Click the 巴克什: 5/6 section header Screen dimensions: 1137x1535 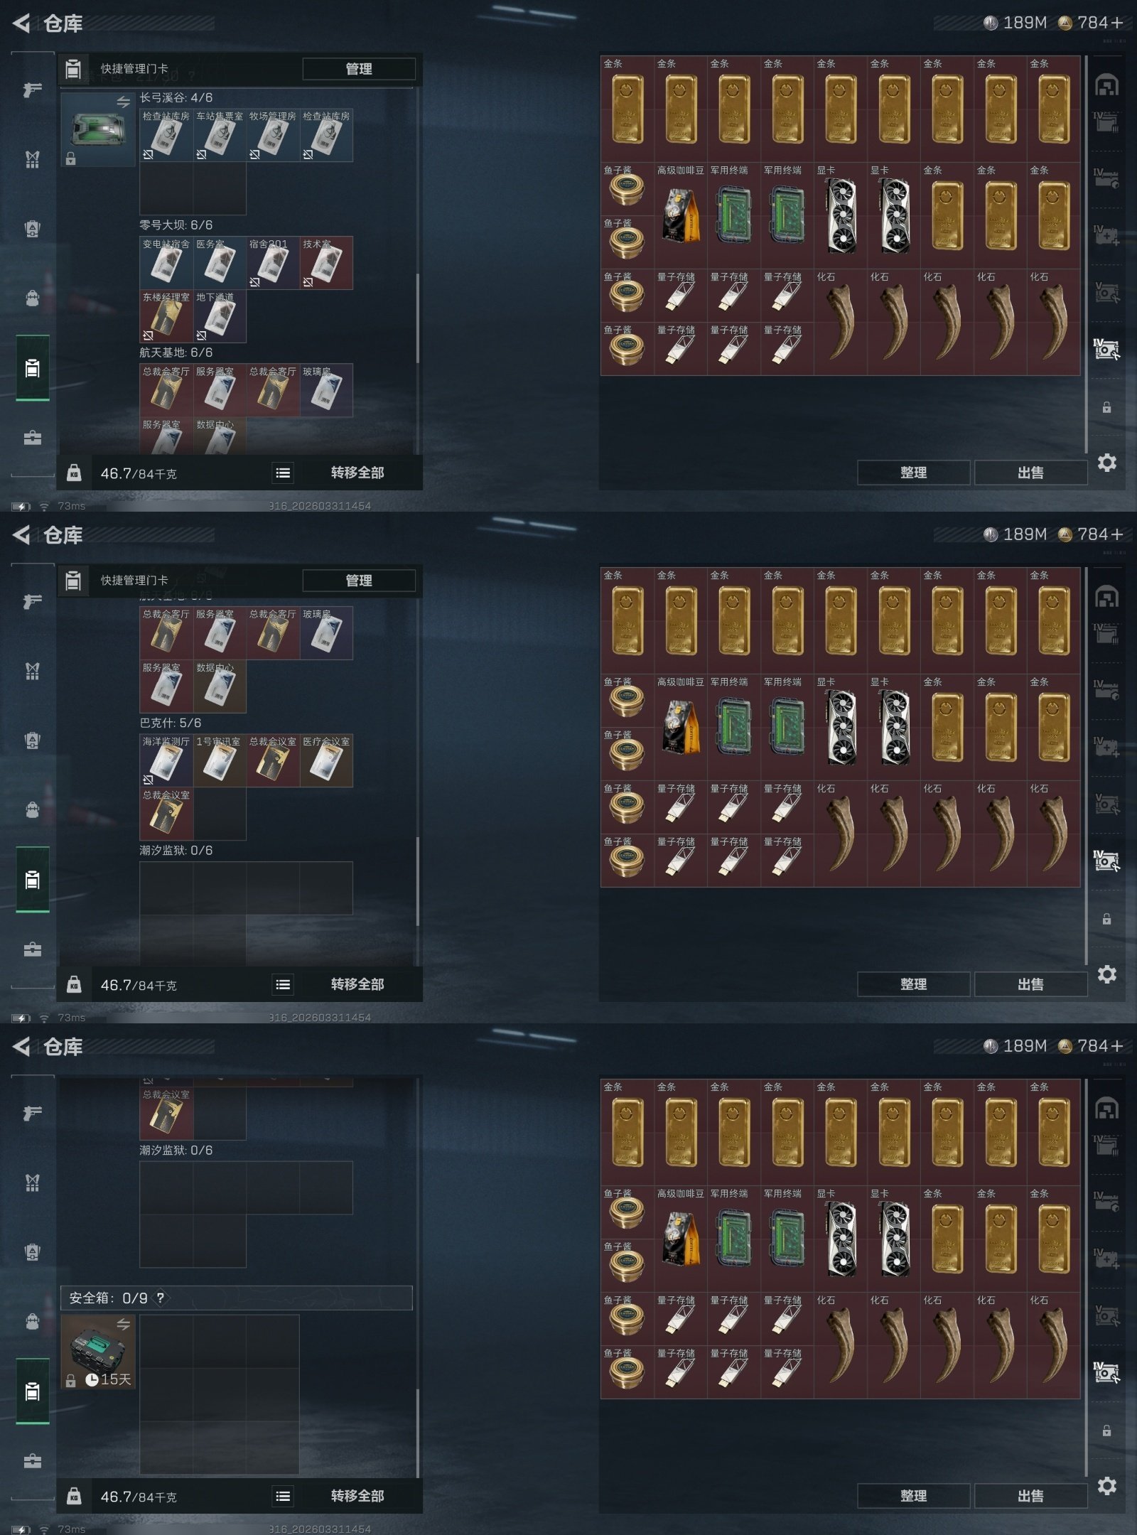point(171,723)
